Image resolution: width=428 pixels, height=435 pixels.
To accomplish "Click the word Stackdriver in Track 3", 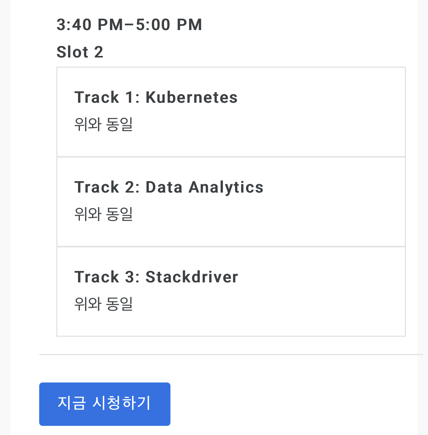I will pyautogui.click(x=192, y=277).
